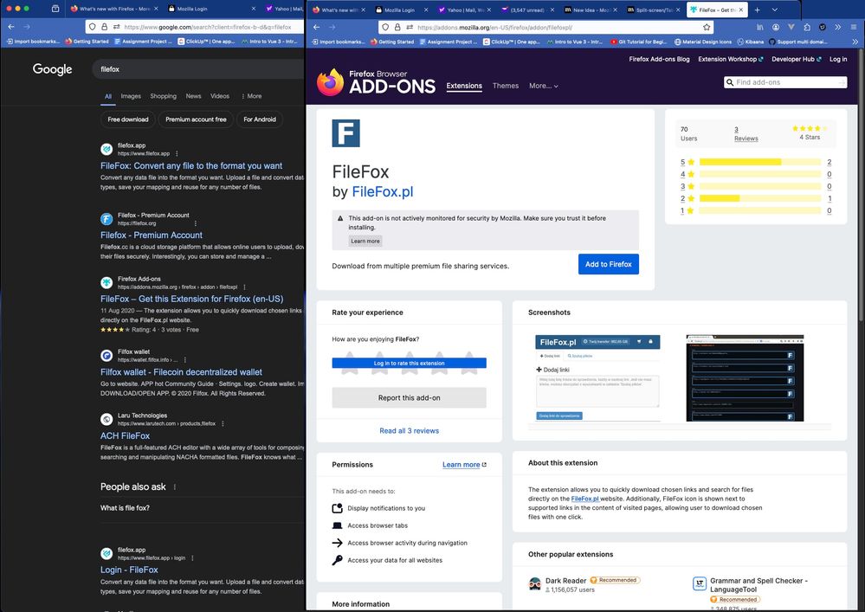Click the 'Report this add-on' button

[409, 397]
